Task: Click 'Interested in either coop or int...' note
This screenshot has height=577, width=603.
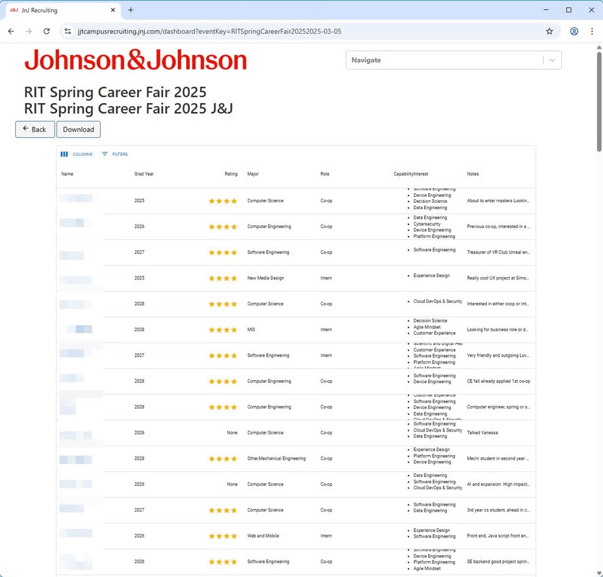Action: point(498,304)
